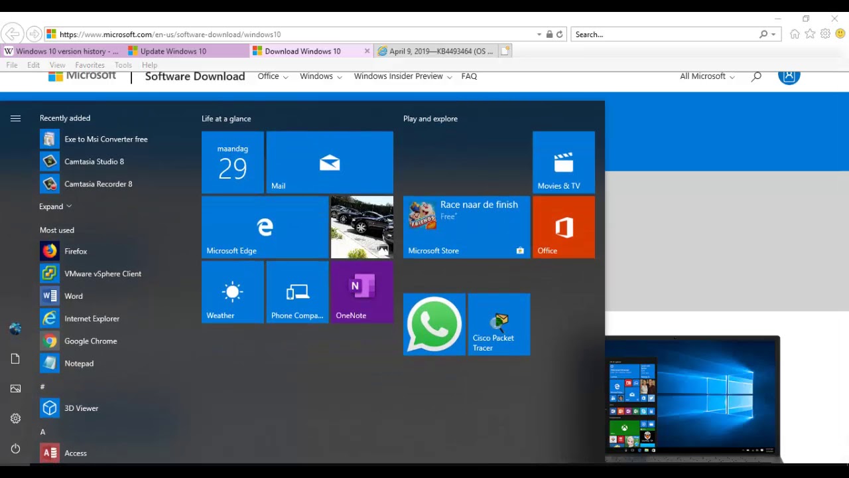
Task: Open Camtasia Studio 8 from recently added
Action: (x=82, y=161)
